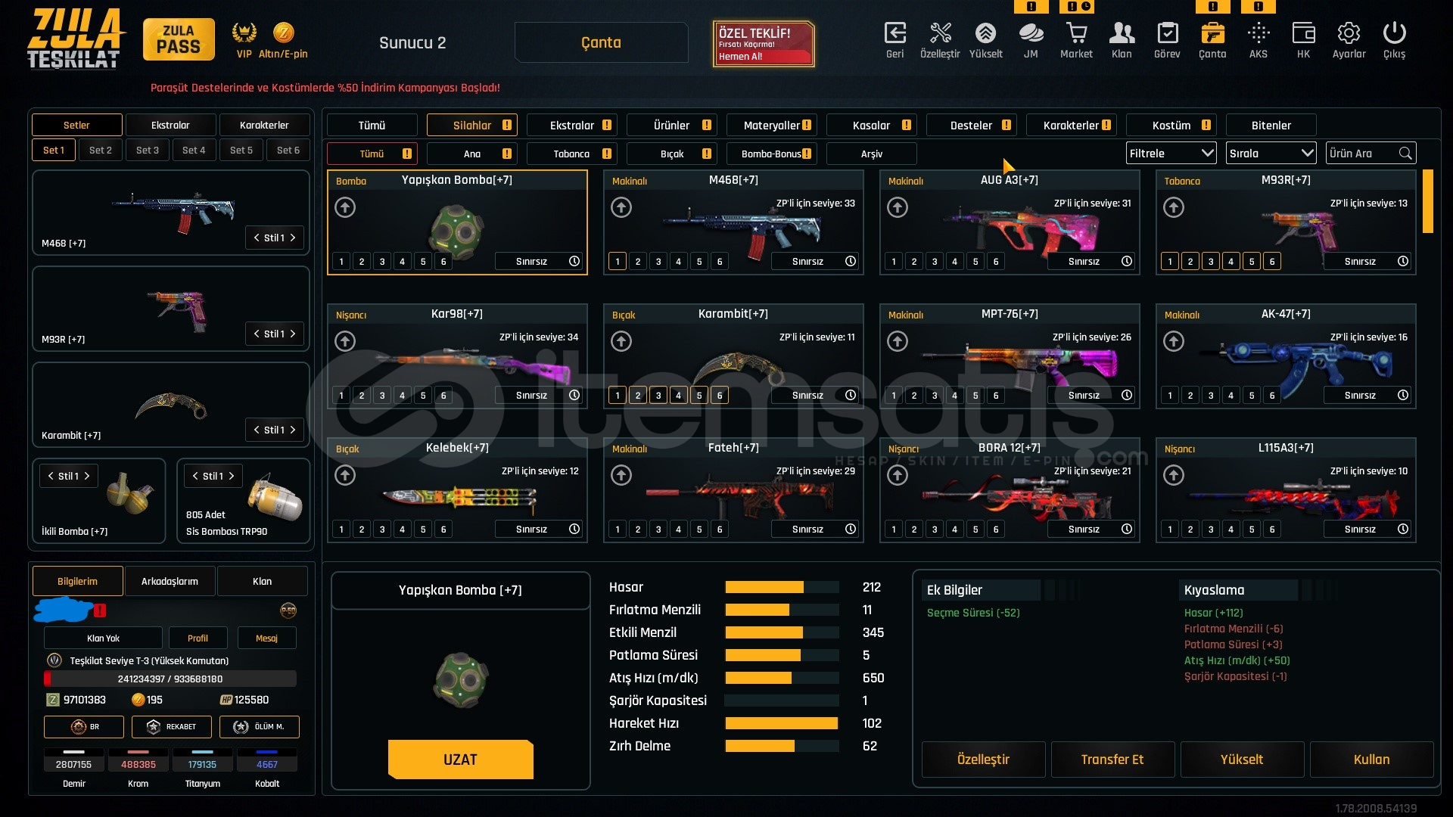Click next style arrow for M93R set slot
The width and height of the screenshot is (1453, 817).
point(293,334)
